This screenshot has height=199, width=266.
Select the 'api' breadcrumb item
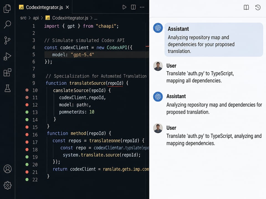coord(36,18)
